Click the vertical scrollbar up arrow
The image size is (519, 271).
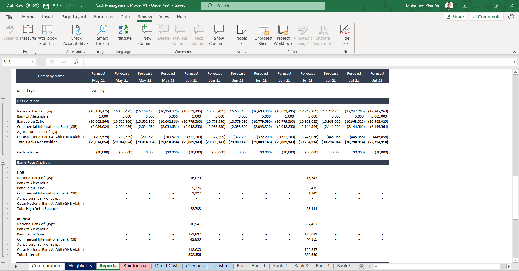pos(515,72)
